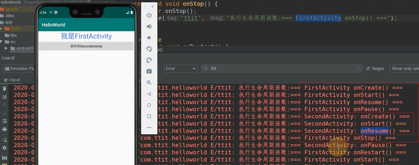This screenshot has width=419, height=165.
Task: Expand the androidTest folder
Action: [6, 48]
